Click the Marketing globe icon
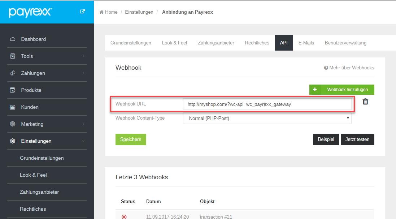Image resolution: width=396 pixels, height=219 pixels. pyautogui.click(x=12, y=124)
